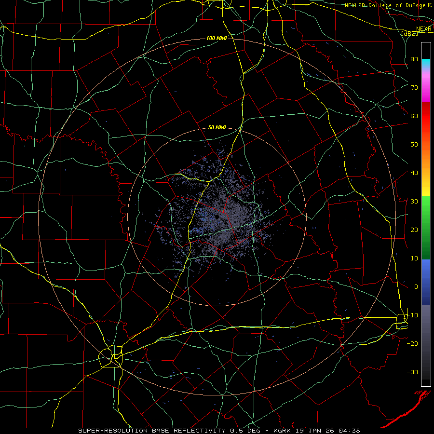Click the -10 value on the dBZ scale
This screenshot has width=434, height=434.
click(412, 315)
